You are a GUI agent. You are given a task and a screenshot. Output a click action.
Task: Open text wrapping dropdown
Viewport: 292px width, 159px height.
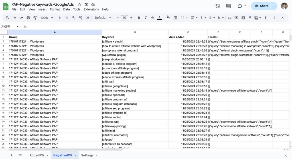click(212, 18)
